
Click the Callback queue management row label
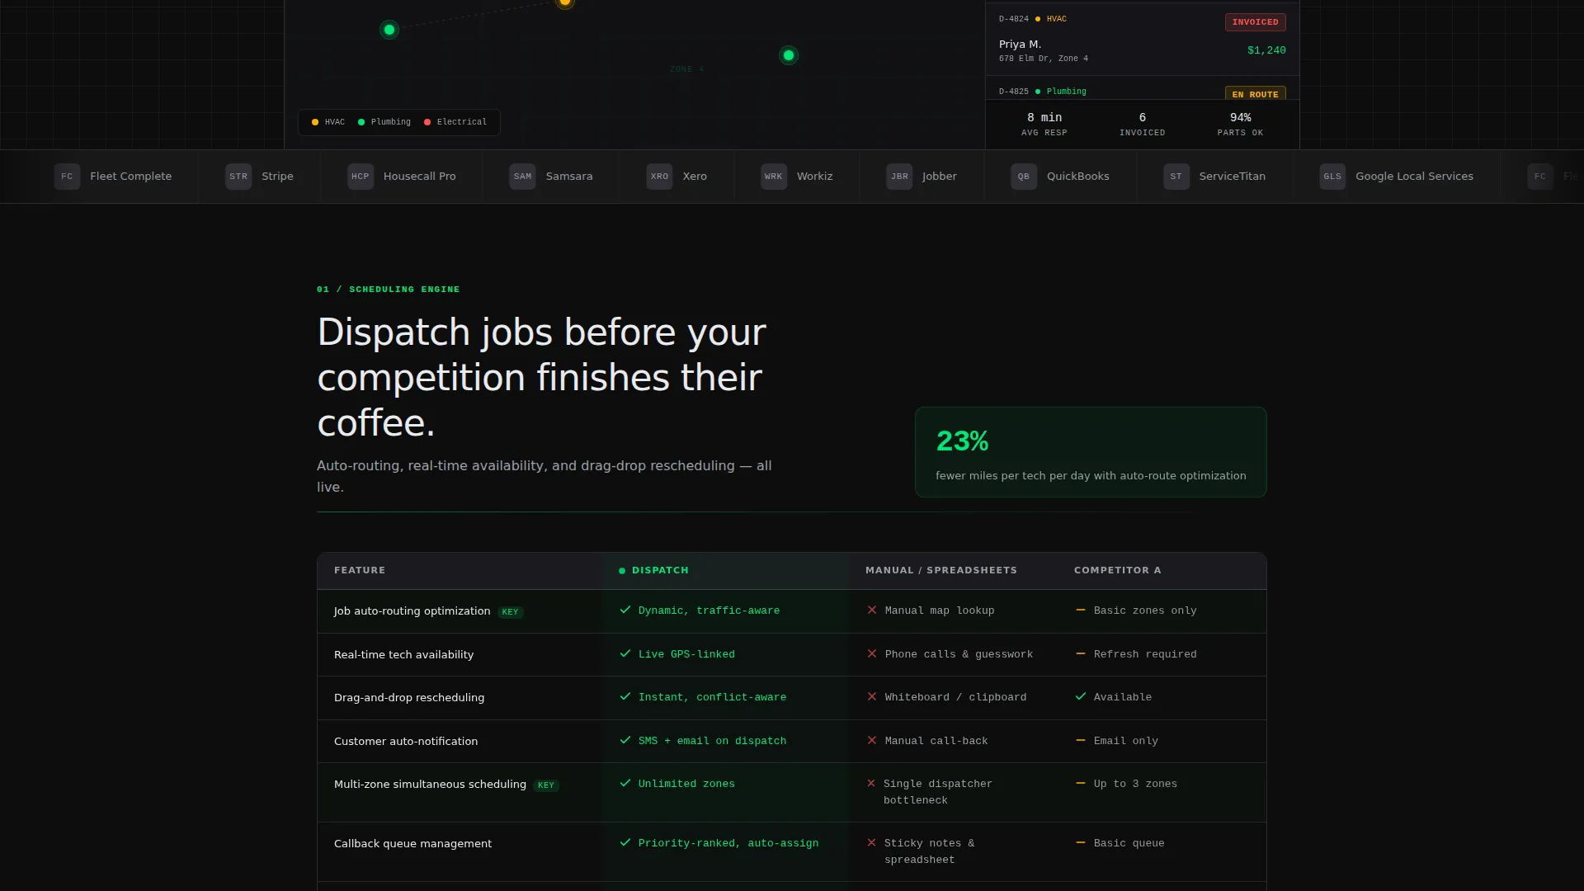412,844
